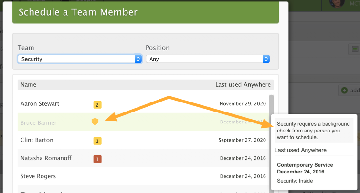Click the red badge next to Natasha Romanoff
Viewport: 360px width, 193px height.
pos(97,159)
